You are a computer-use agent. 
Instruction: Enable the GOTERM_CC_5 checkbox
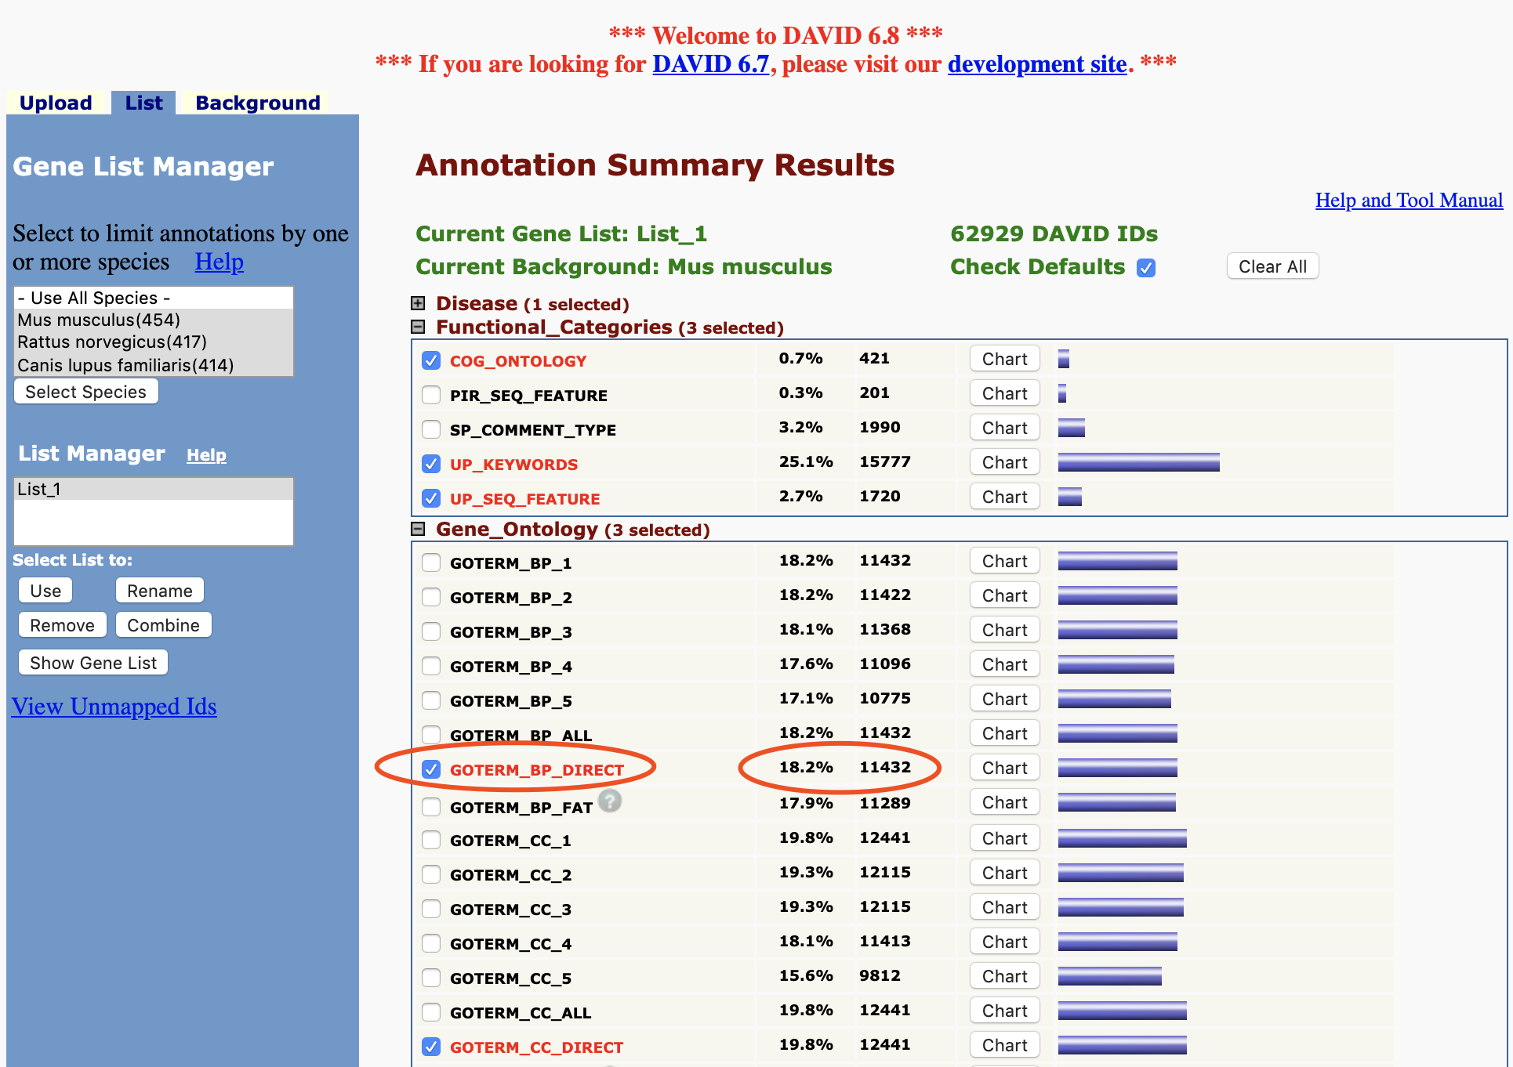[x=431, y=978]
